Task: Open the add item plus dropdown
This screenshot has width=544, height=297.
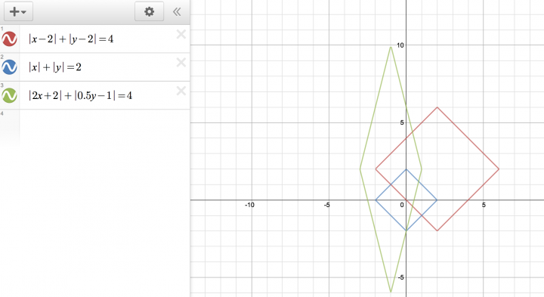Action: tap(18, 11)
